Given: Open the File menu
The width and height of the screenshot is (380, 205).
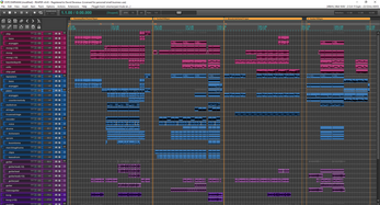Looking at the screenshot, I should click(3, 7).
